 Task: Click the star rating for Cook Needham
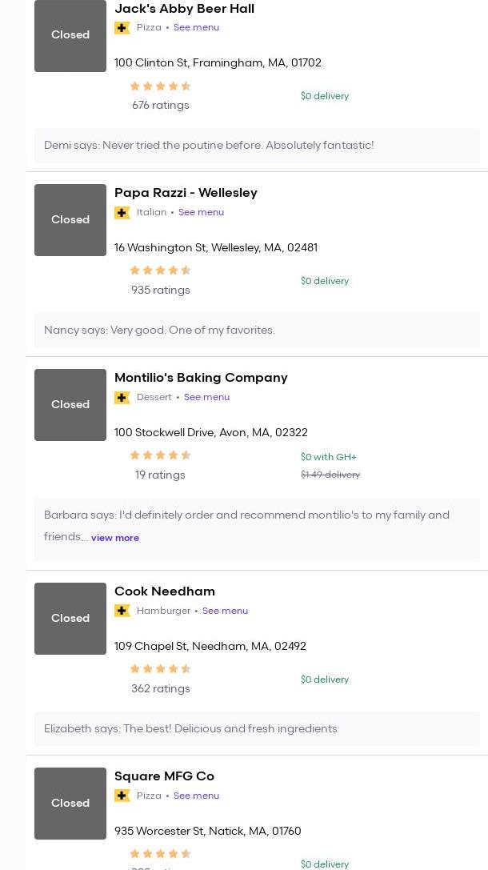[x=160, y=669]
